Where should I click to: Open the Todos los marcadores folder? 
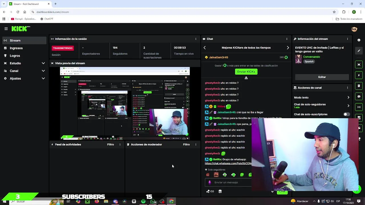[x=349, y=19]
